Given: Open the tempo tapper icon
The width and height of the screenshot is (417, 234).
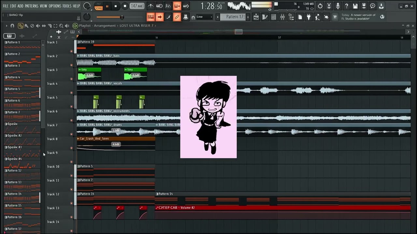Looking at the screenshot, I should coord(317,17).
